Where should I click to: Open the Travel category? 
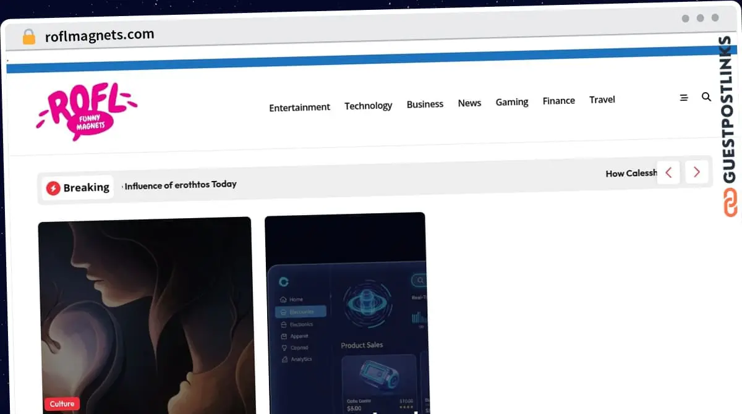tap(602, 99)
